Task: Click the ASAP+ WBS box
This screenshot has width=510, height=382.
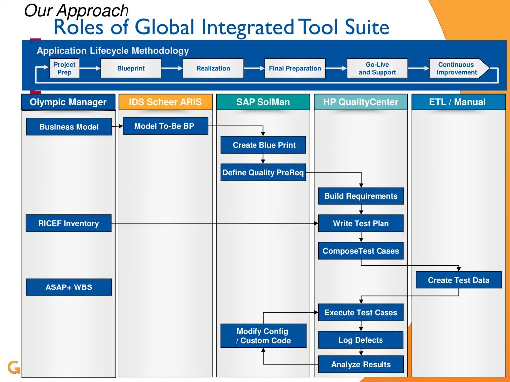Action: point(69,287)
